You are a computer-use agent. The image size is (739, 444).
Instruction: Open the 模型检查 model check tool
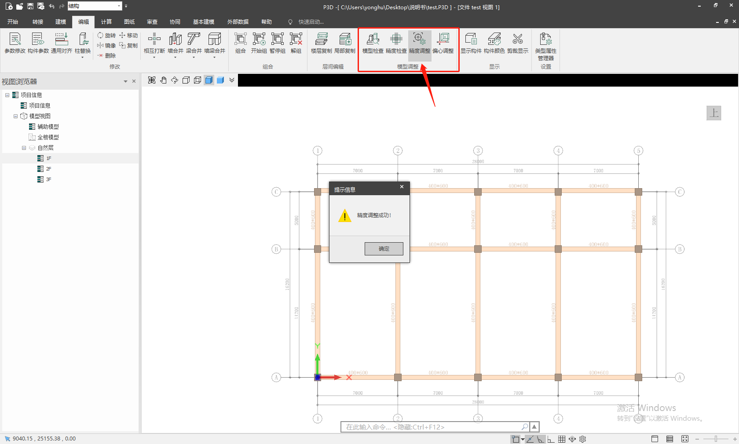tap(373, 43)
